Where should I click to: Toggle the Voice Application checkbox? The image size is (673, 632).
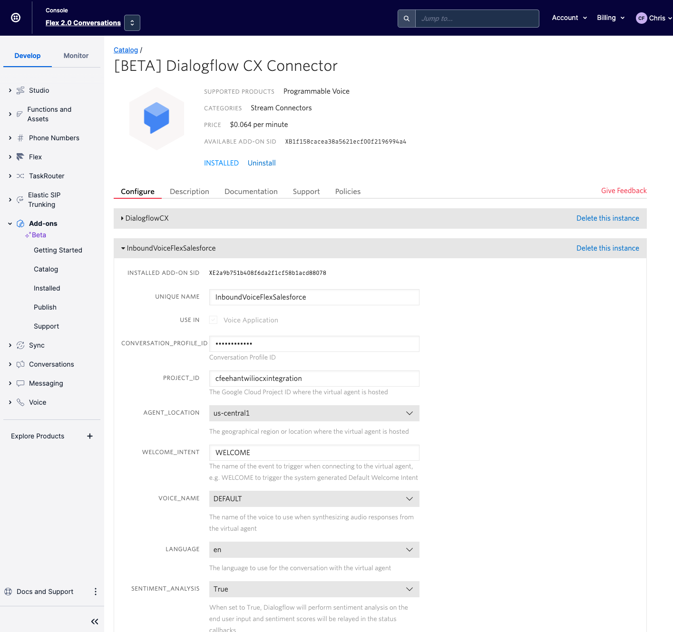pyautogui.click(x=214, y=320)
